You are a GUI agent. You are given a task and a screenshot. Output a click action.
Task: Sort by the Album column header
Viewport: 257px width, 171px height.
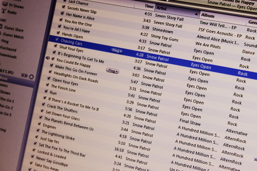(208, 15)
